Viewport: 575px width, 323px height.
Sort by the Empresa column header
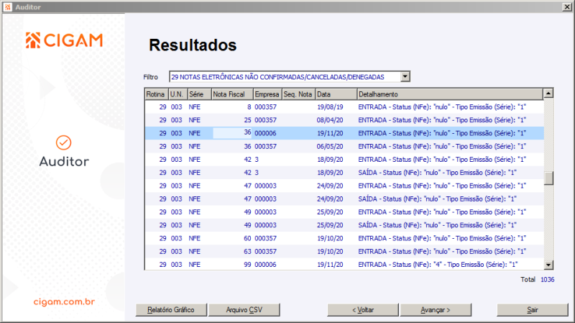pos(268,94)
